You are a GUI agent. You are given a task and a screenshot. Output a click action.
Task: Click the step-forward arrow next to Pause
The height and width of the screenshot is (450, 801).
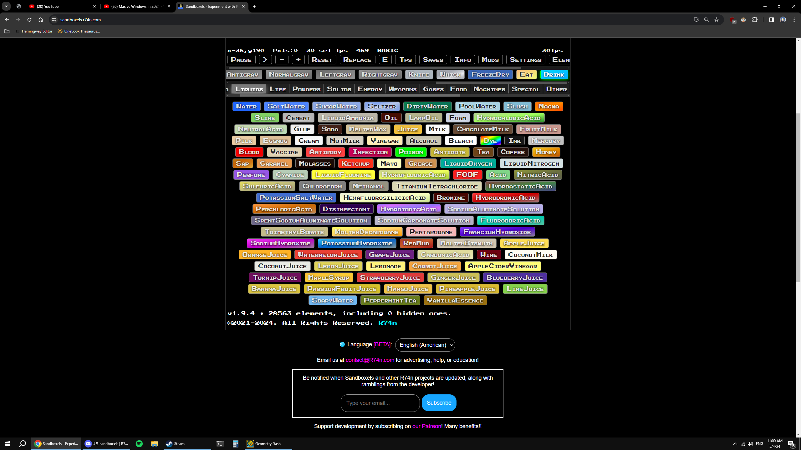click(265, 60)
